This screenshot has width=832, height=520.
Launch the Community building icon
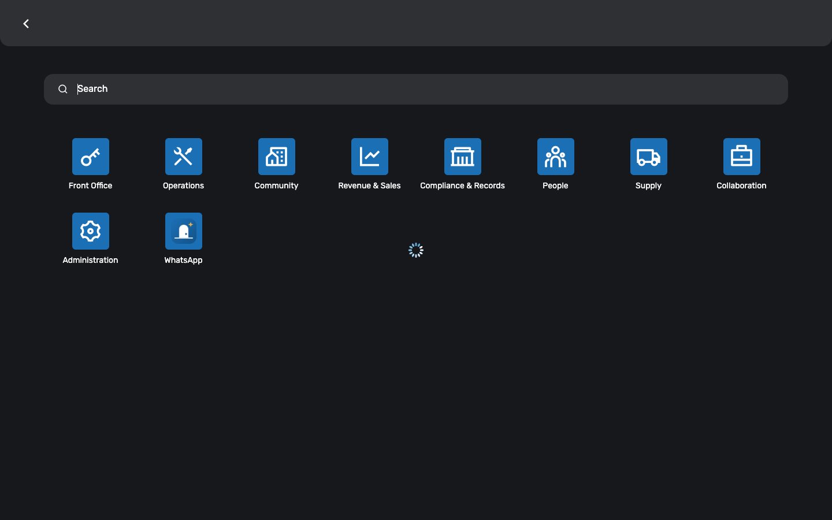click(277, 157)
